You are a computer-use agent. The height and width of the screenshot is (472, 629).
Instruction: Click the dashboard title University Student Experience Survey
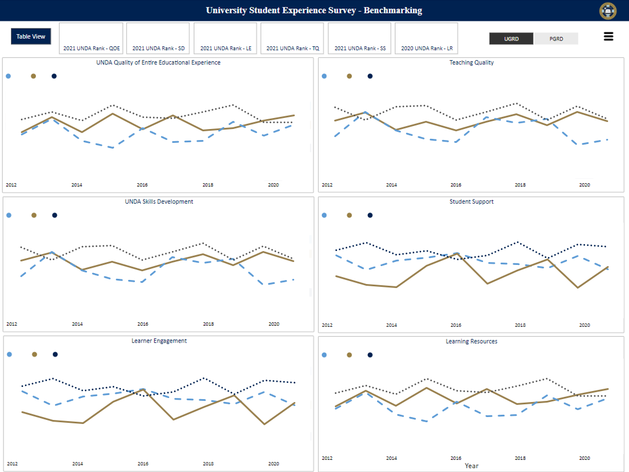click(314, 10)
